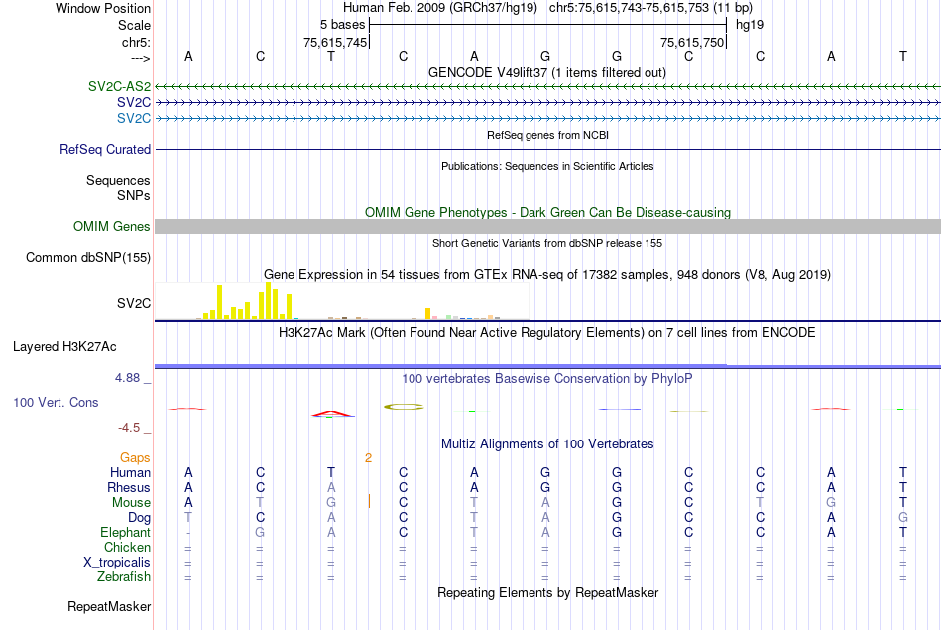Click the Short Genetic Variants dbSNP title

coord(546,243)
